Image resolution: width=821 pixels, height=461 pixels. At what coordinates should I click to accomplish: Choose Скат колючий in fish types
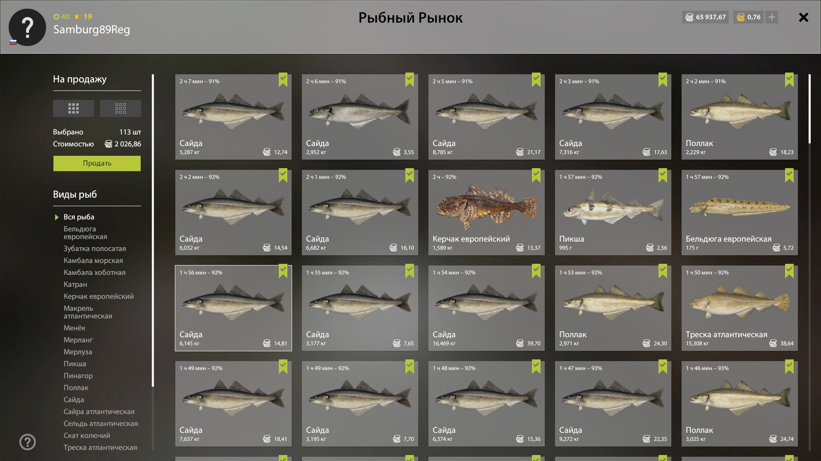(87, 435)
